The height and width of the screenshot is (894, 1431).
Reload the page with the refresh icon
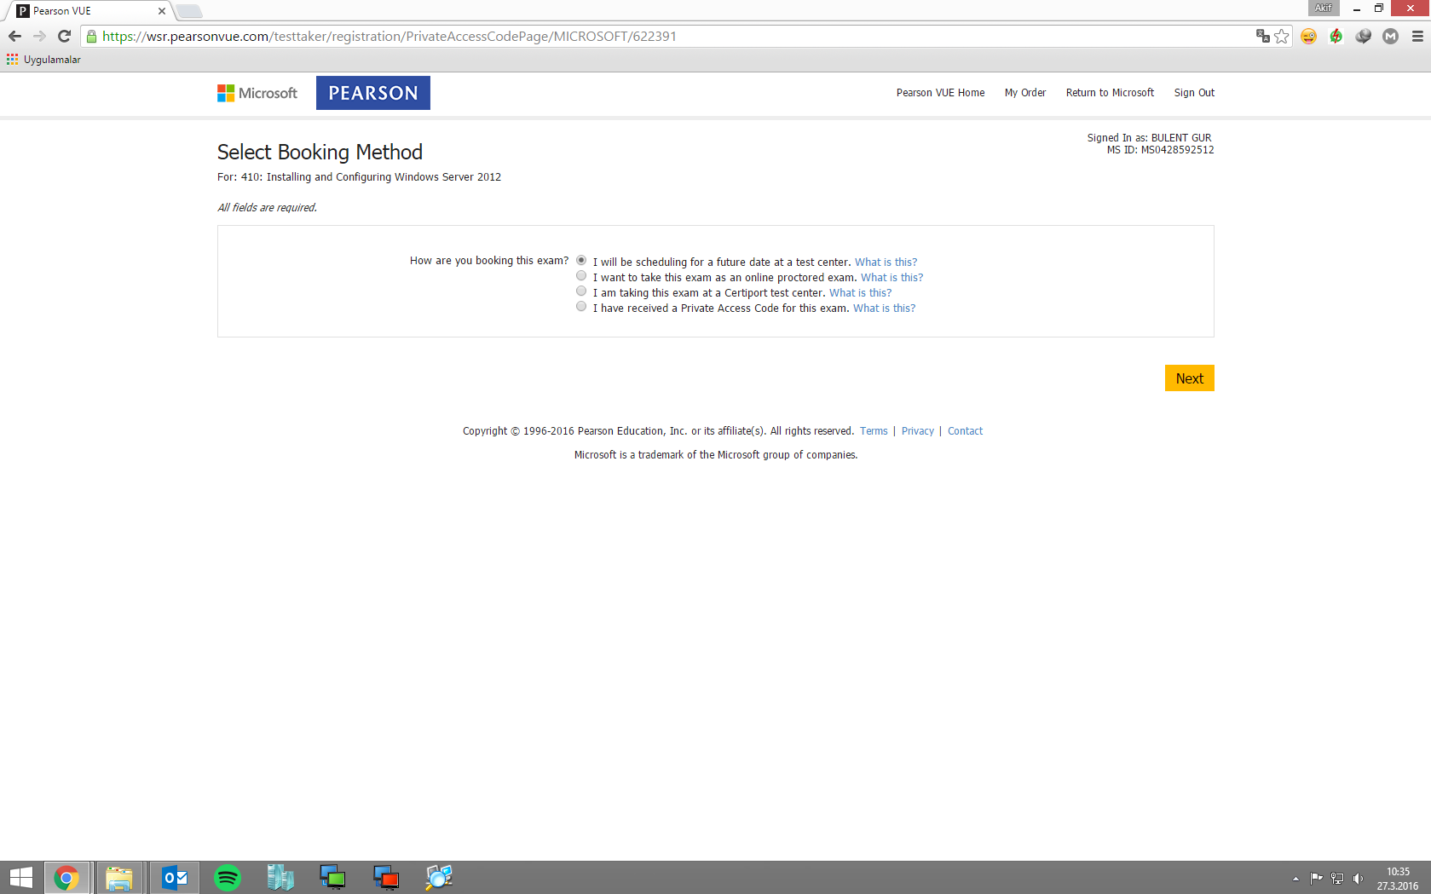coord(64,36)
